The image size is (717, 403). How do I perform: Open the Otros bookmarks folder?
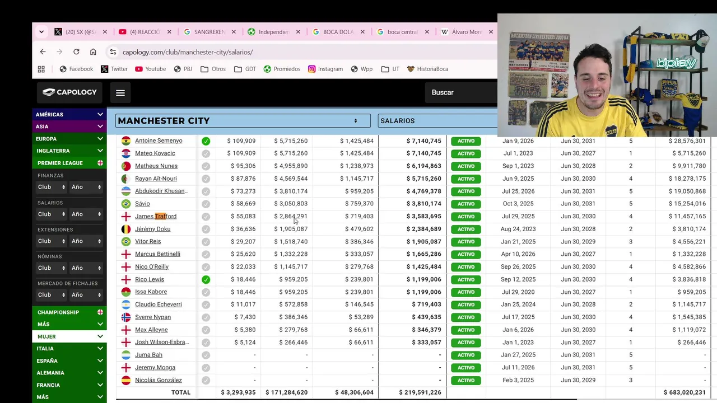[213, 69]
